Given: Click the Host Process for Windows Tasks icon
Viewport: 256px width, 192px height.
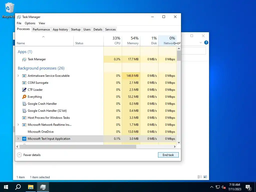Looking at the screenshot, I should coord(24,118).
